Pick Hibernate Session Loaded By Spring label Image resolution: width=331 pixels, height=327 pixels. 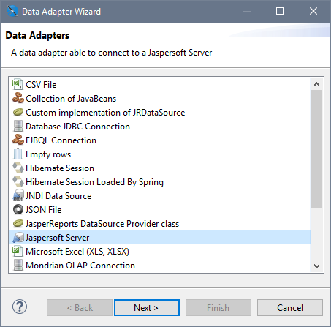coord(94,182)
